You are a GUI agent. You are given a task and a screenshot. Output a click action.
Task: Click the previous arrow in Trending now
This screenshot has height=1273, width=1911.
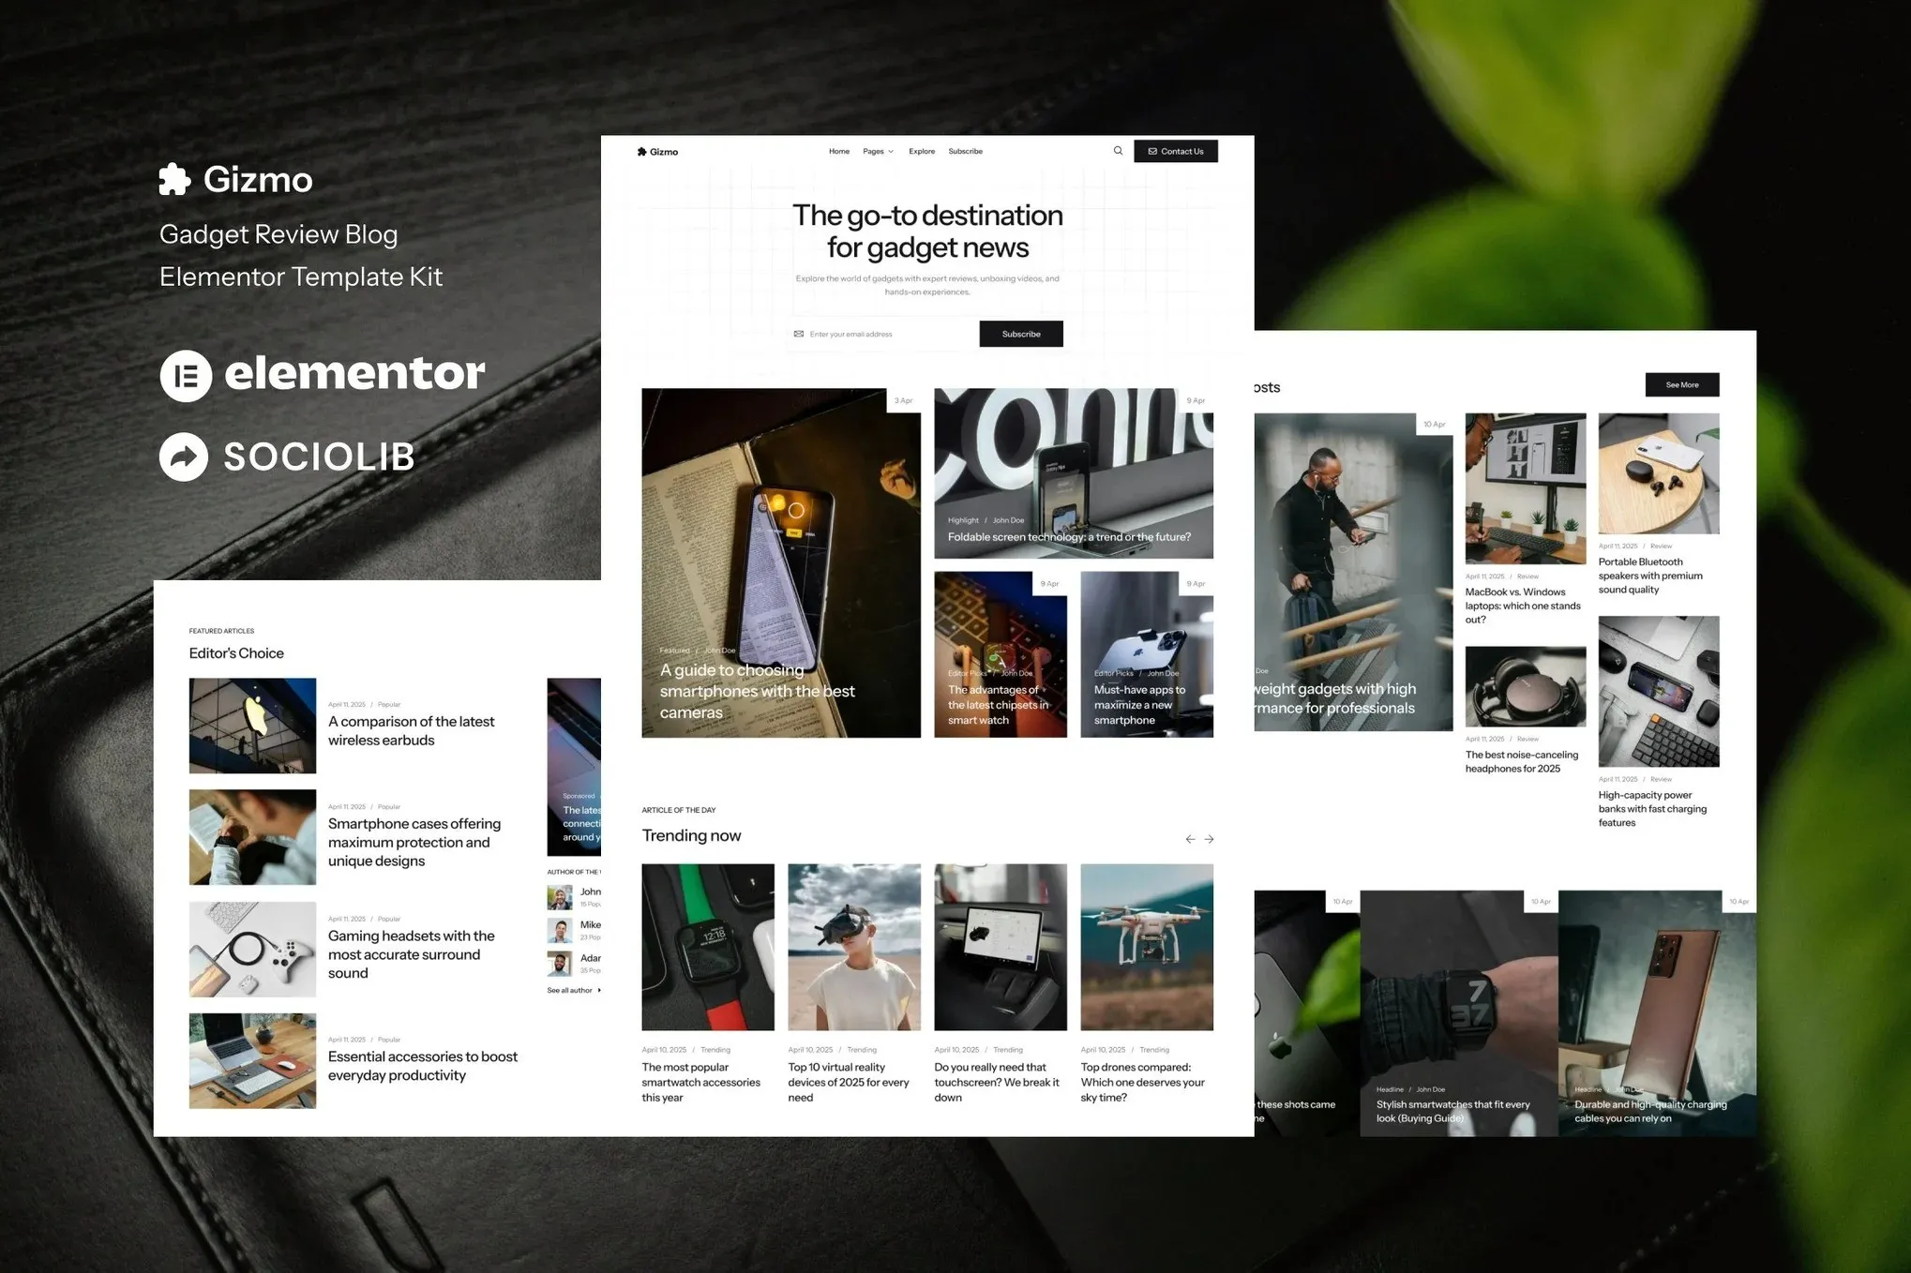click(x=1190, y=839)
